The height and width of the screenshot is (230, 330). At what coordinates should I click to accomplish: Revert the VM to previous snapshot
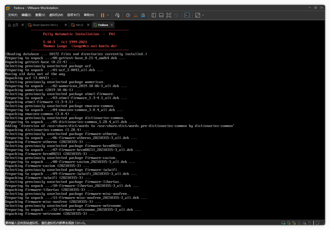pos(135,15)
